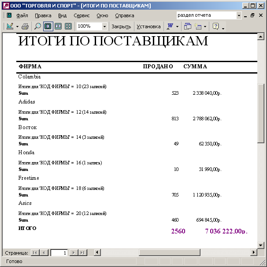Open the zoom percentage dropdown arrow
Image resolution: width=267 pixels, height=267 pixels.
pyautogui.click(x=104, y=26)
